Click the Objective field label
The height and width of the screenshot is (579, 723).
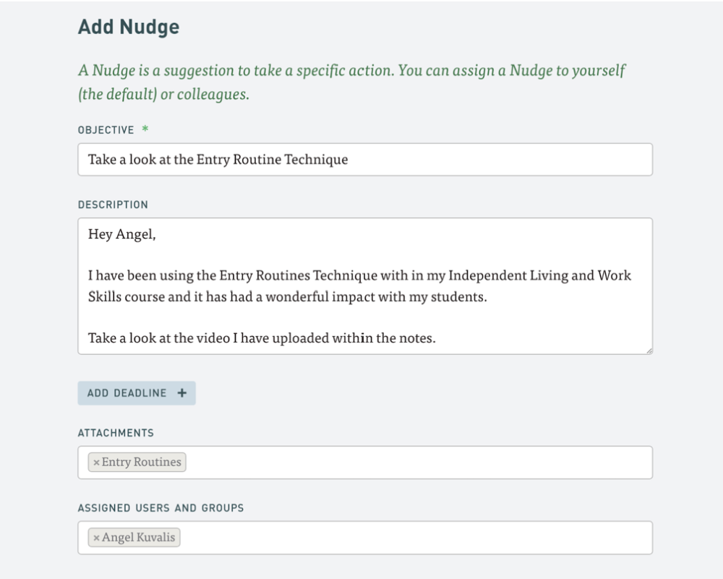106,130
